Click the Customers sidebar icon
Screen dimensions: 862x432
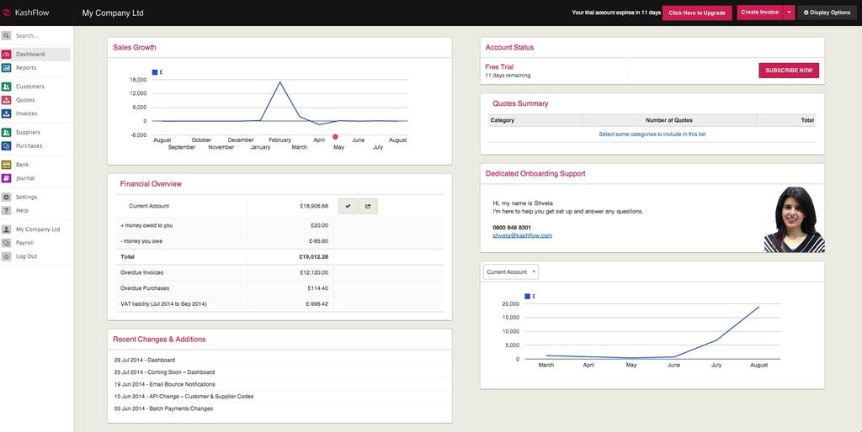click(7, 87)
